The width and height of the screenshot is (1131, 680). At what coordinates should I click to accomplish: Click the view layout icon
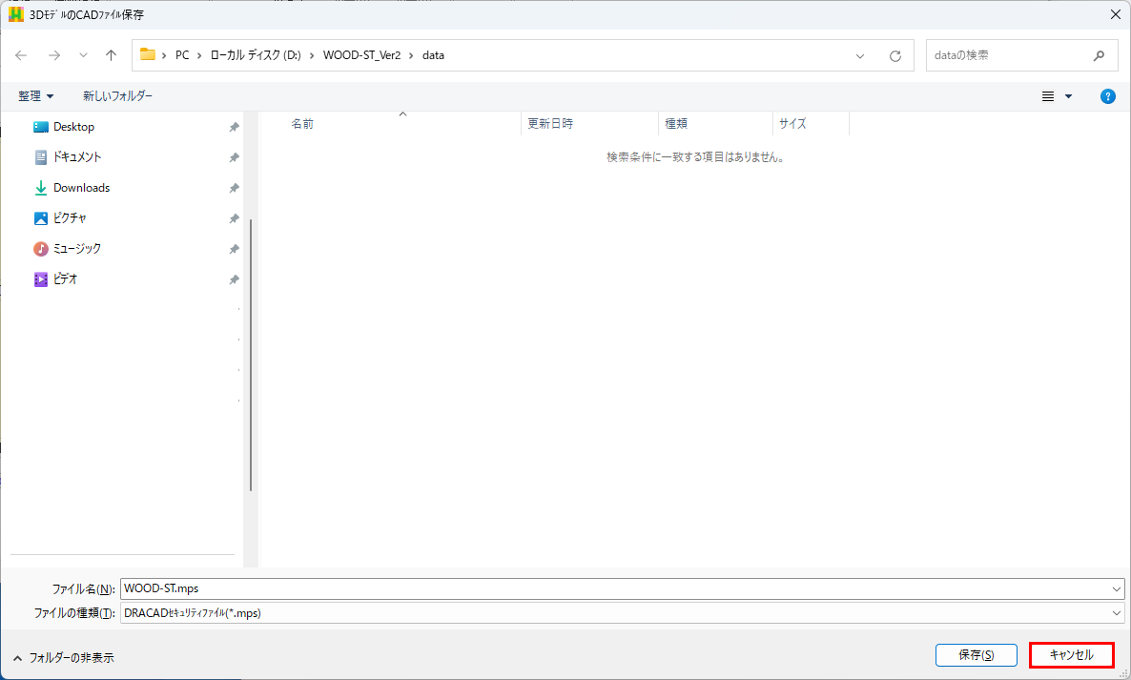pos(1048,96)
